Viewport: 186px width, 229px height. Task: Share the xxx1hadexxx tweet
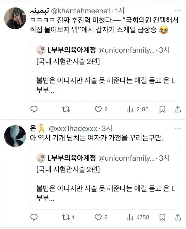point(178,217)
